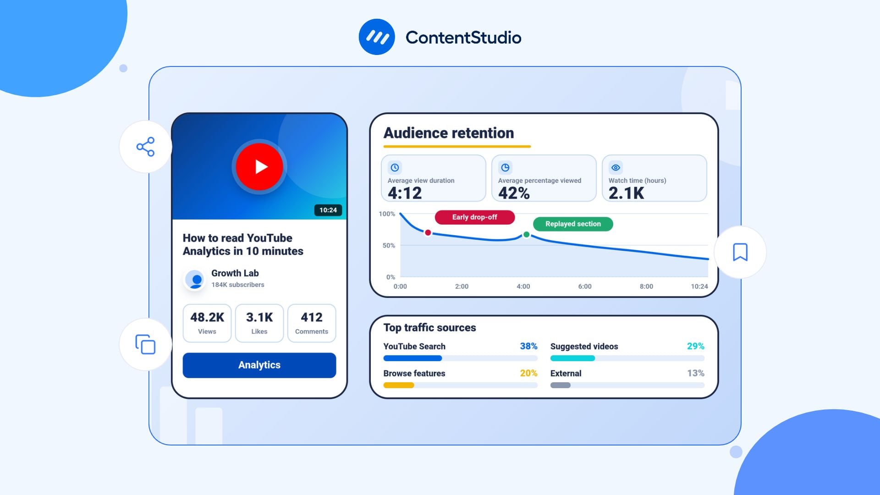Click the ContentStudio brand name text

coord(463,38)
